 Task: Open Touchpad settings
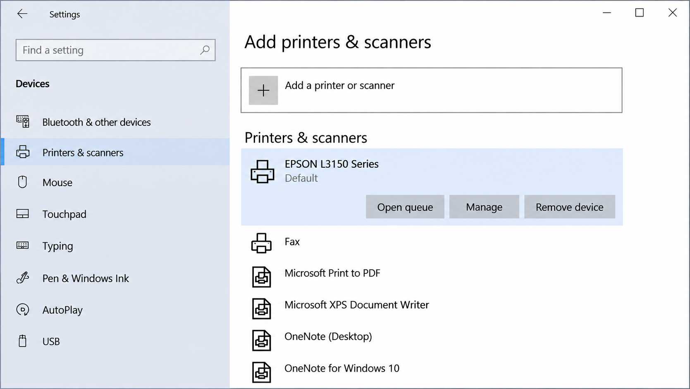(115, 214)
